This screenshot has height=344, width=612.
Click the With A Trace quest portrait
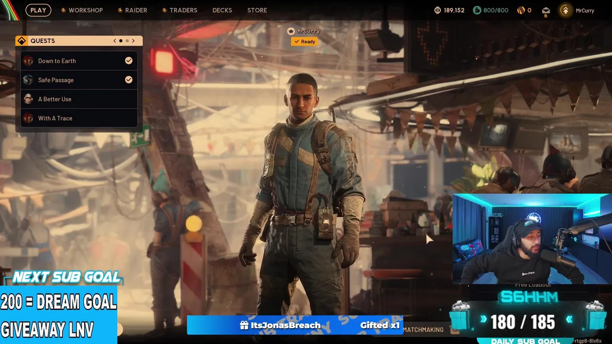pyautogui.click(x=28, y=118)
